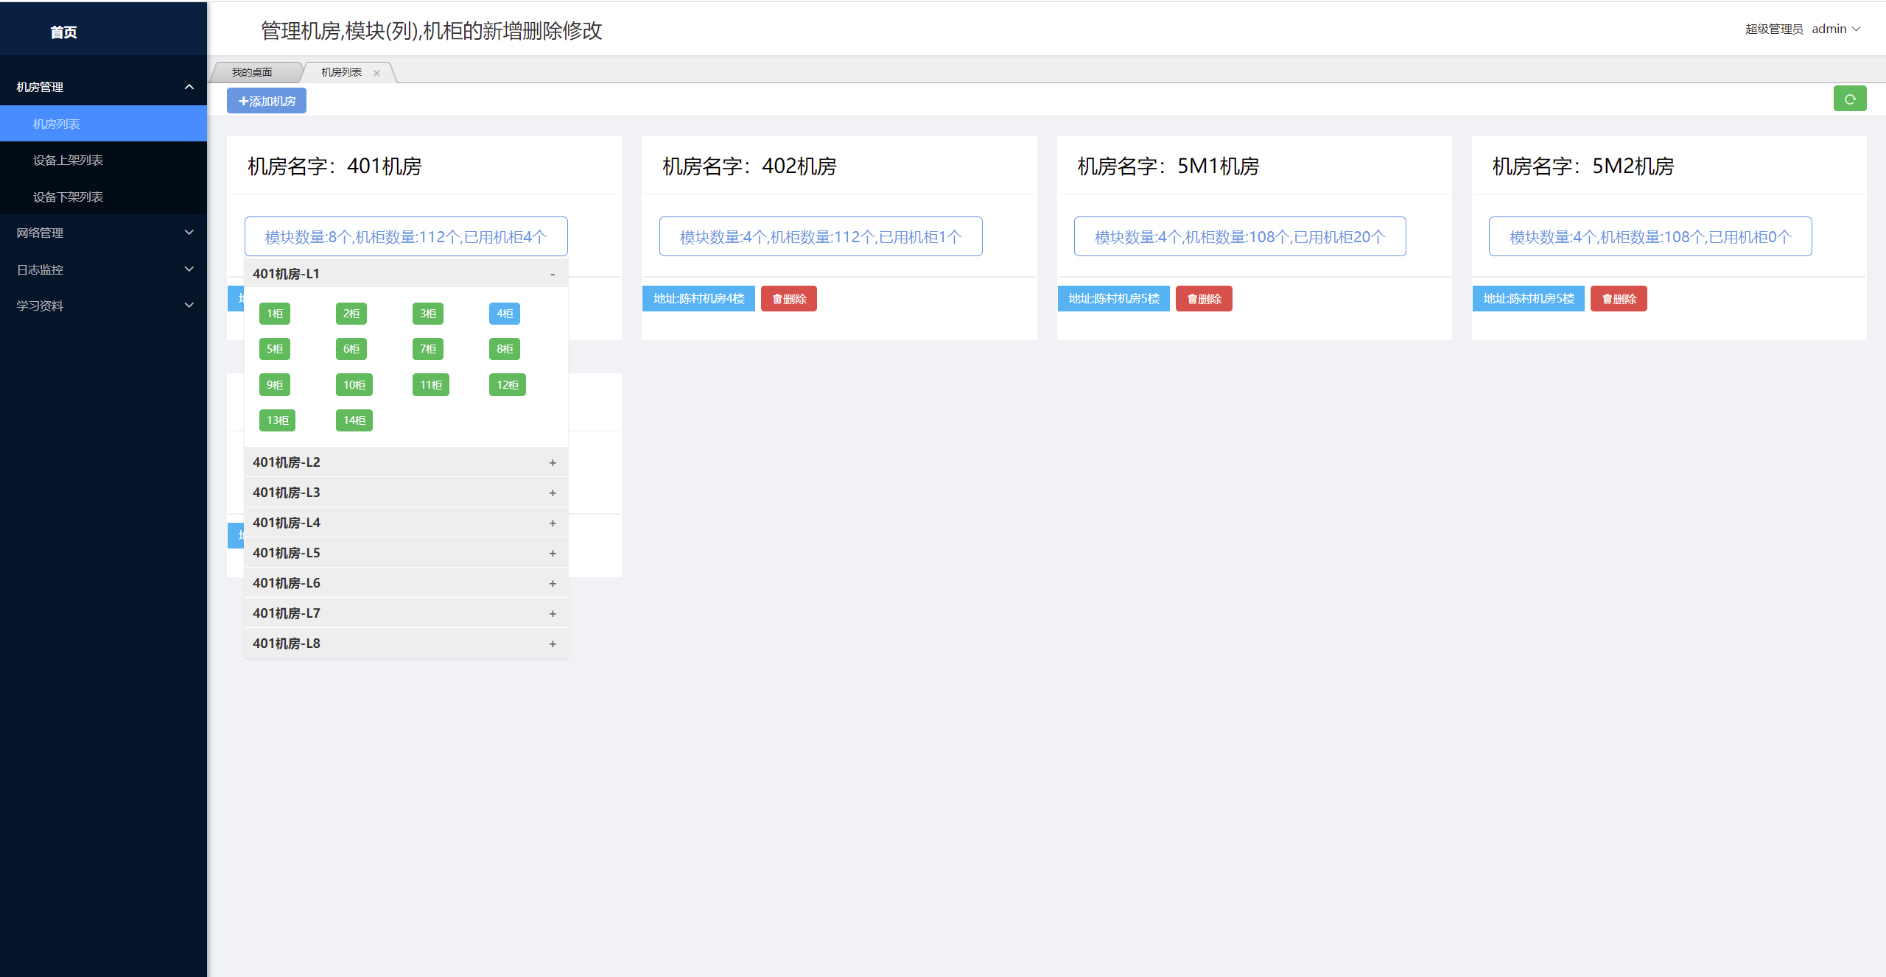The image size is (1886, 977).
Task: Expand the 401机房-L3 row
Action: 406,493
